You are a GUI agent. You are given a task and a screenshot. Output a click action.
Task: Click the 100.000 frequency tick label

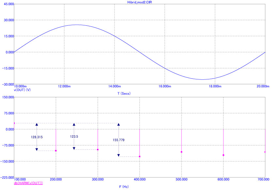tap(20, 180)
